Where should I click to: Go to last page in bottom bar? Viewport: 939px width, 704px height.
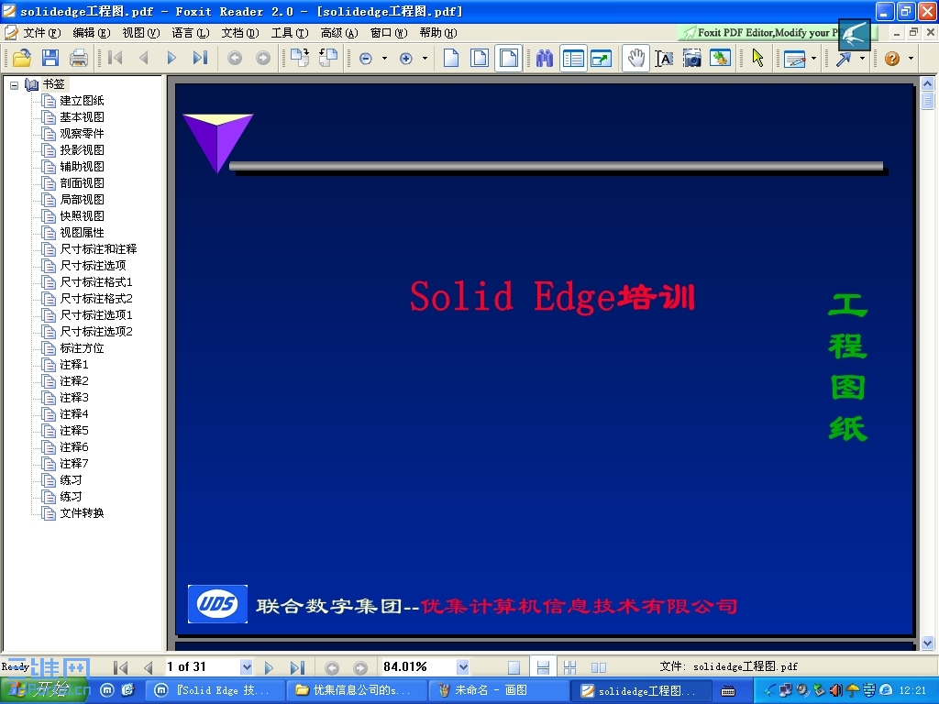point(298,667)
